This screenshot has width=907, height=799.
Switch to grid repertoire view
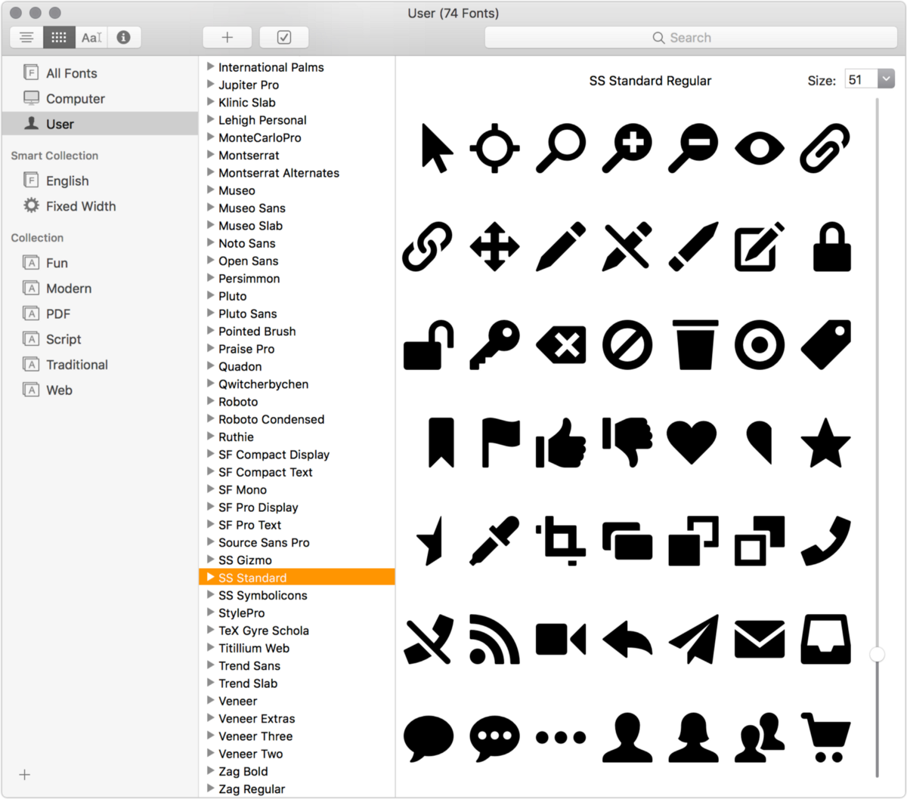(x=58, y=37)
